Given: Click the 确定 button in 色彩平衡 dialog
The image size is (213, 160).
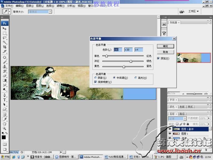Looking at the screenshot, I should [165, 46].
